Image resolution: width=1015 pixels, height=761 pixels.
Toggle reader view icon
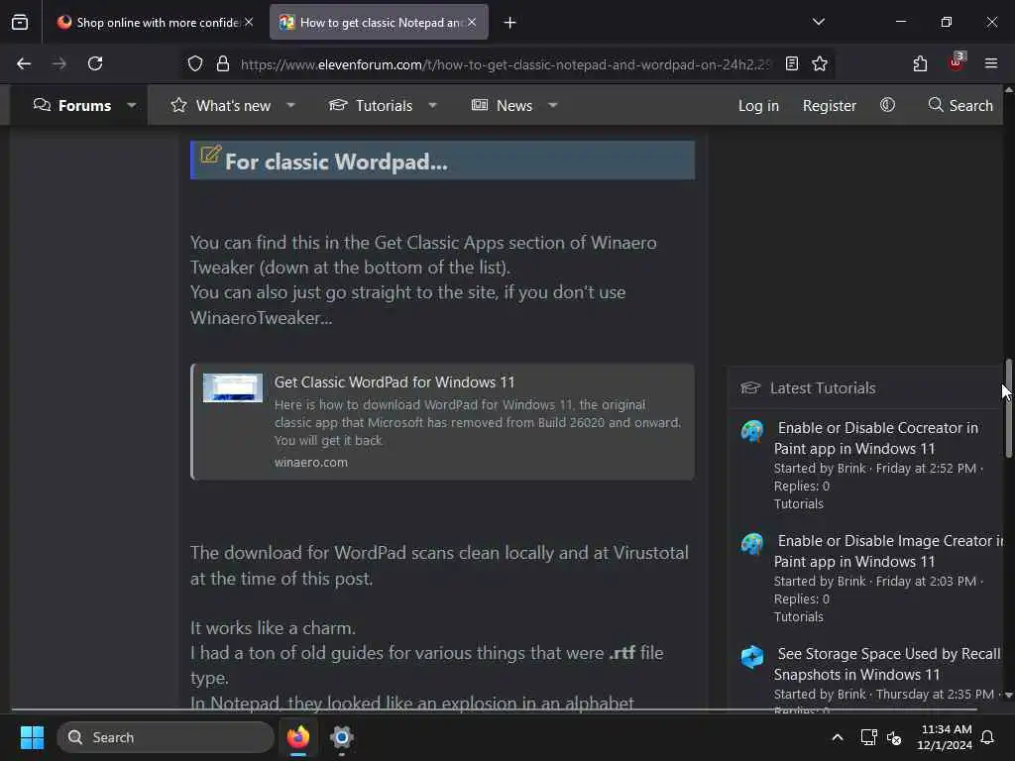(792, 63)
